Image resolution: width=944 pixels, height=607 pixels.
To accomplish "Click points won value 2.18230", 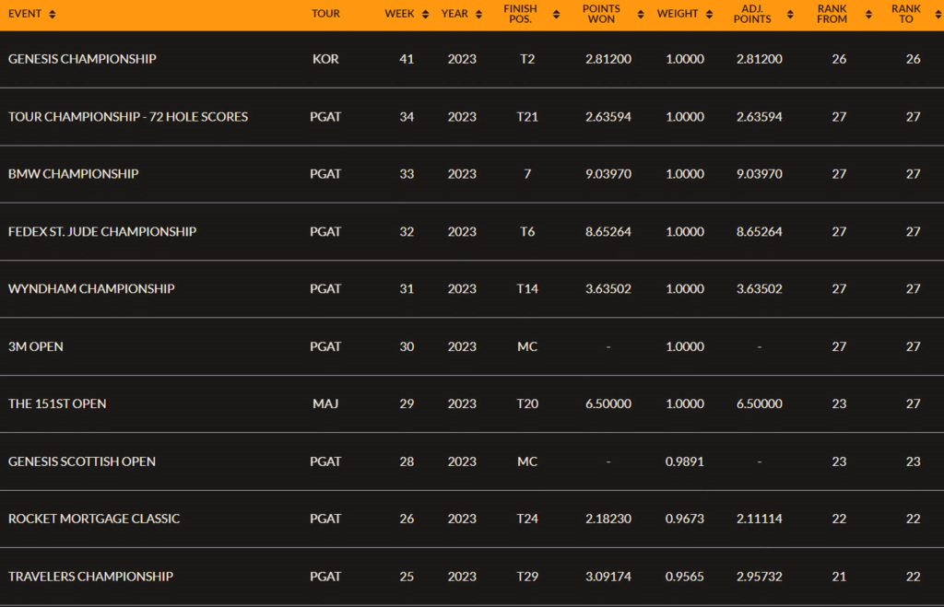I will [x=608, y=519].
